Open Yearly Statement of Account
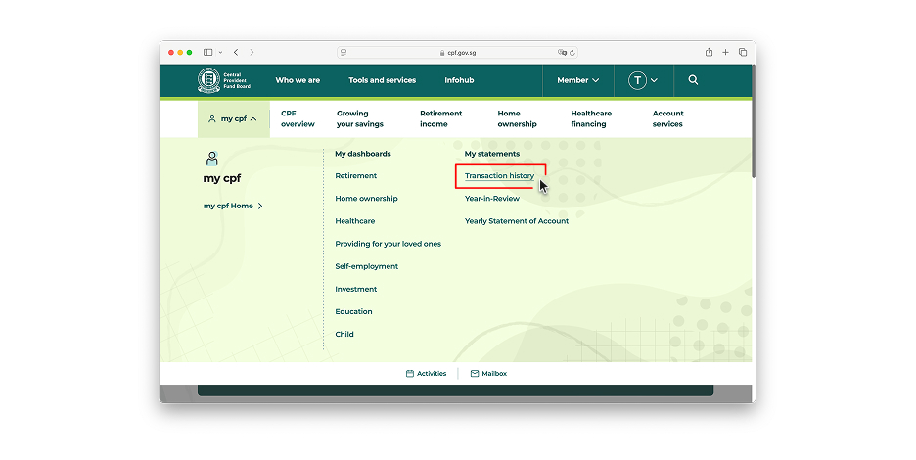 [516, 221]
